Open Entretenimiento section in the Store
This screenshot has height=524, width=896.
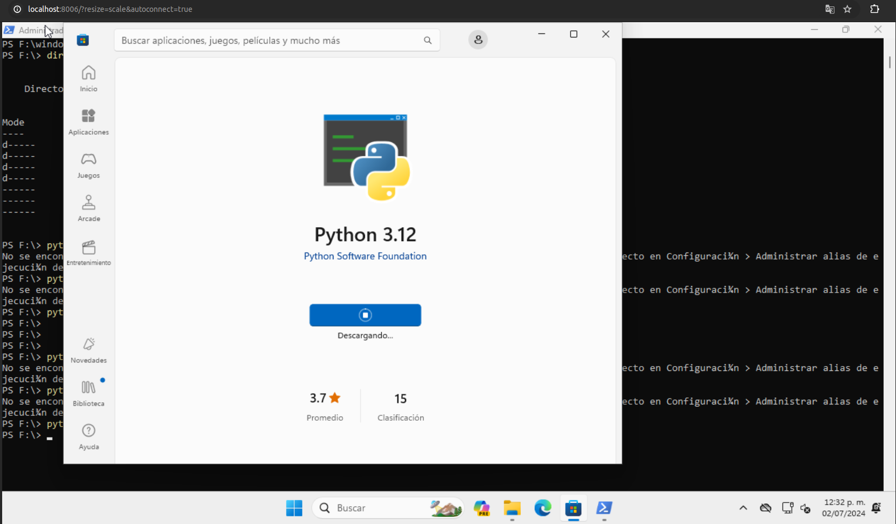[x=89, y=253]
